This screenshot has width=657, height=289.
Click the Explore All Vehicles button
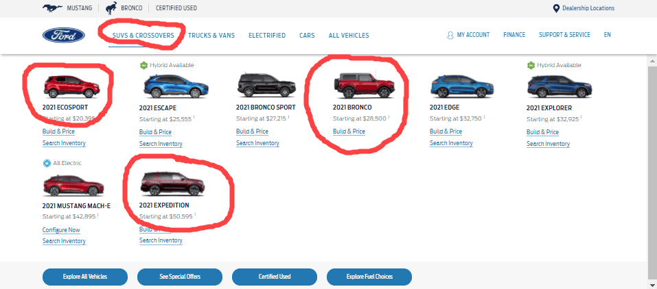pos(85,277)
